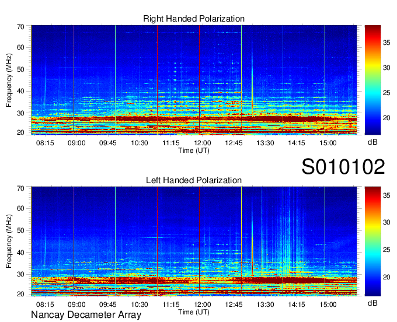Viewport: 397px width, 322px height.
Task: Click the 'Nancay Decameter Array' caption
Action: click(x=86, y=314)
